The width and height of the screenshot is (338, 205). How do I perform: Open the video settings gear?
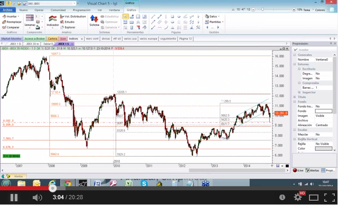click(x=298, y=197)
